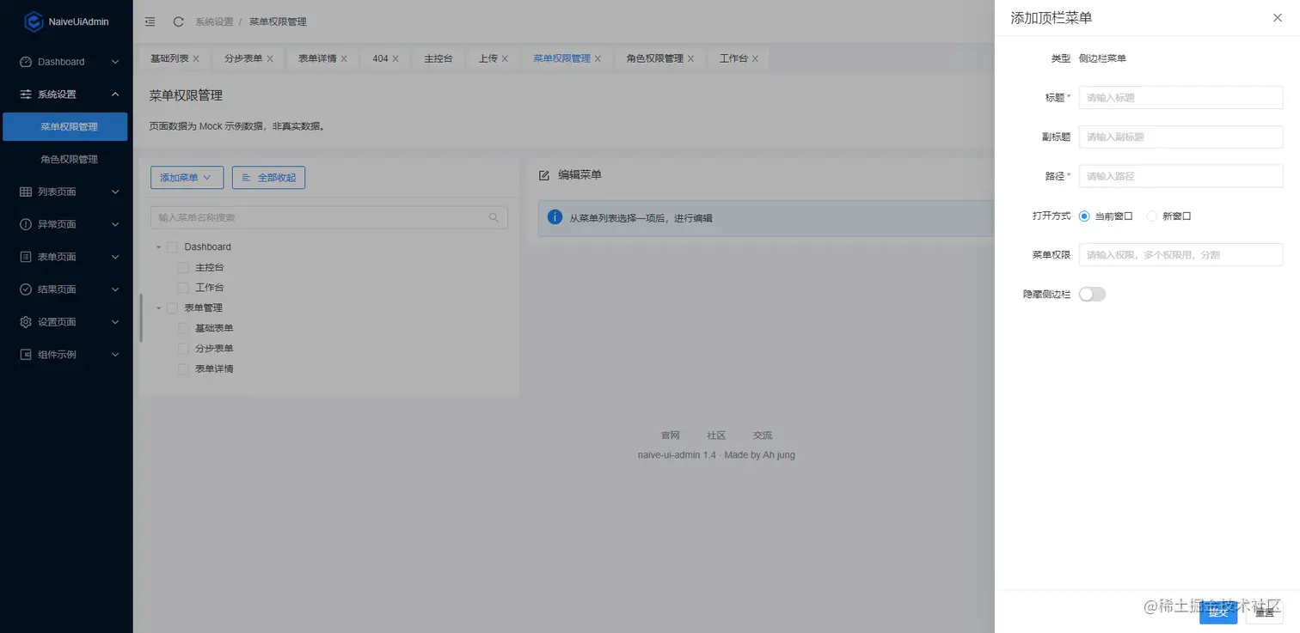Click the page refresh icon in the header
1300x633 pixels.
click(178, 21)
